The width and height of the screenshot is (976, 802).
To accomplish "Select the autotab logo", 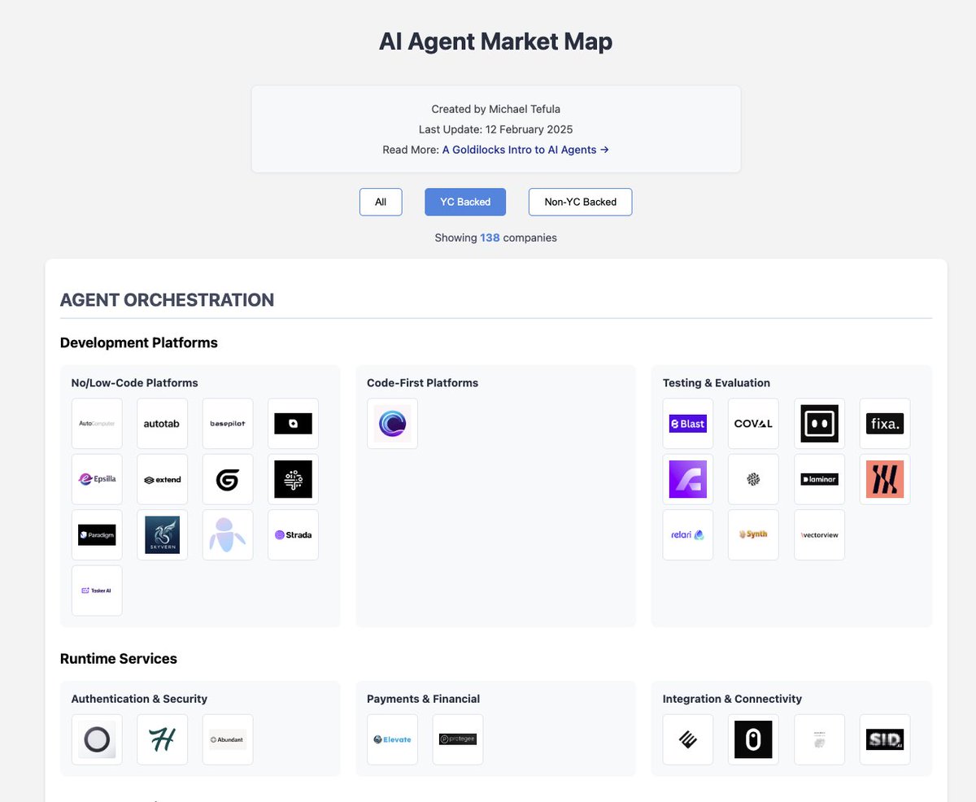I will click(x=162, y=423).
